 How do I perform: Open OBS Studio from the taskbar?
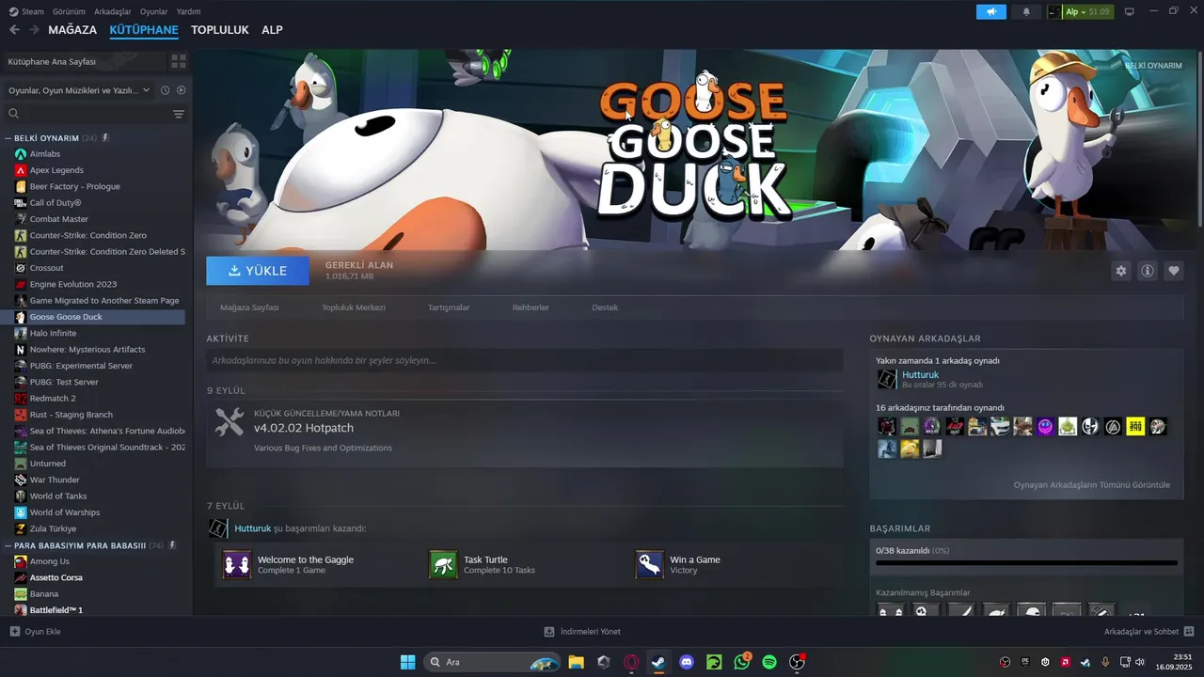point(797,662)
